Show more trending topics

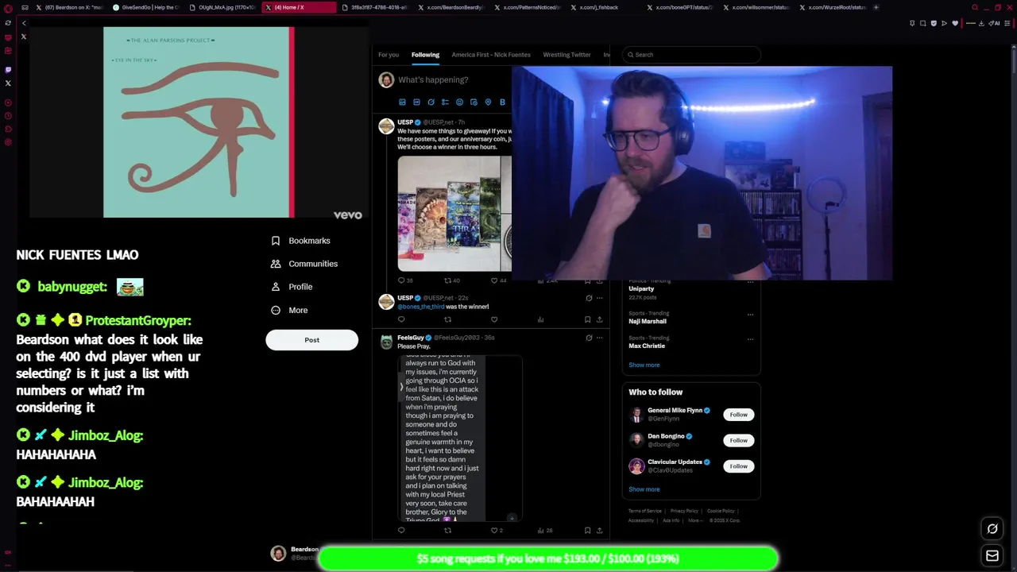644,365
